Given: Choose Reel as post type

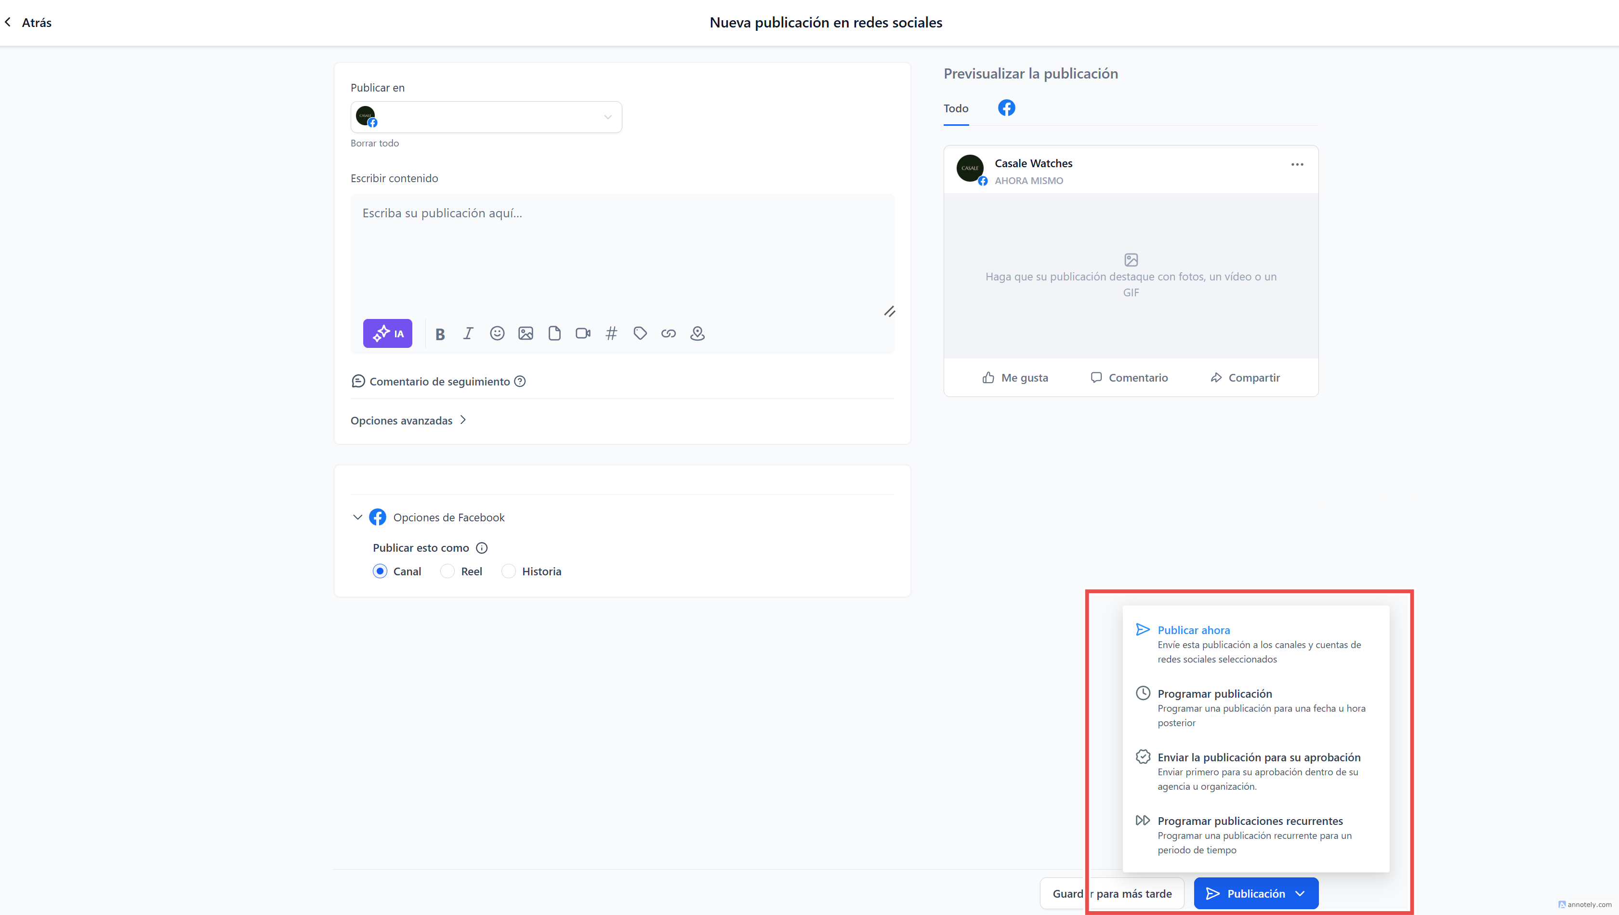Looking at the screenshot, I should (x=447, y=571).
